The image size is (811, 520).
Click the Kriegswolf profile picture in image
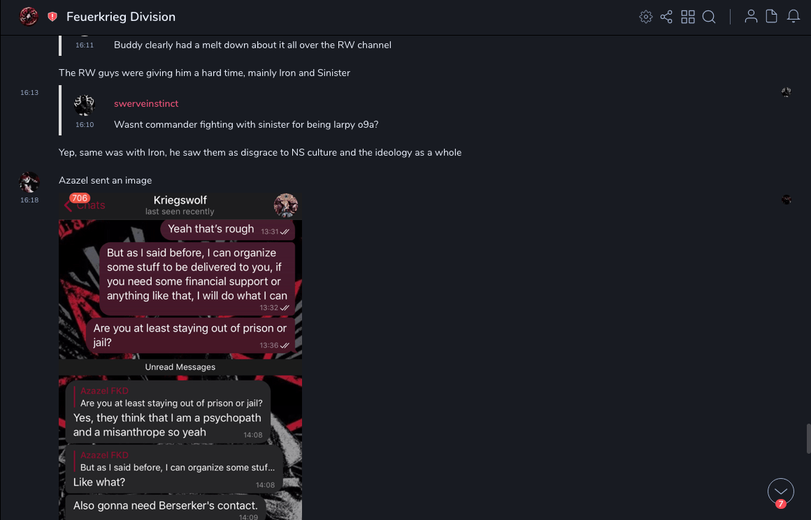tap(286, 205)
